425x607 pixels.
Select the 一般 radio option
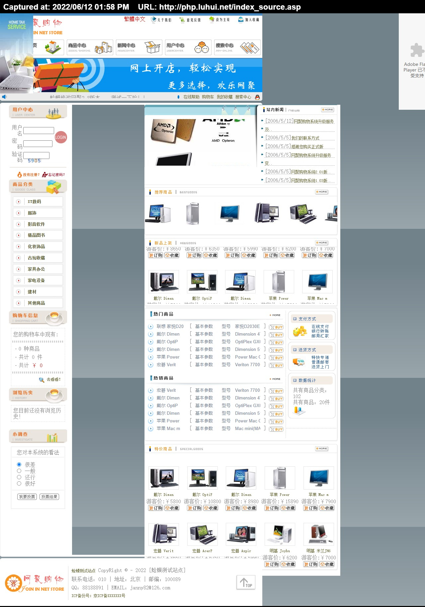(x=19, y=471)
